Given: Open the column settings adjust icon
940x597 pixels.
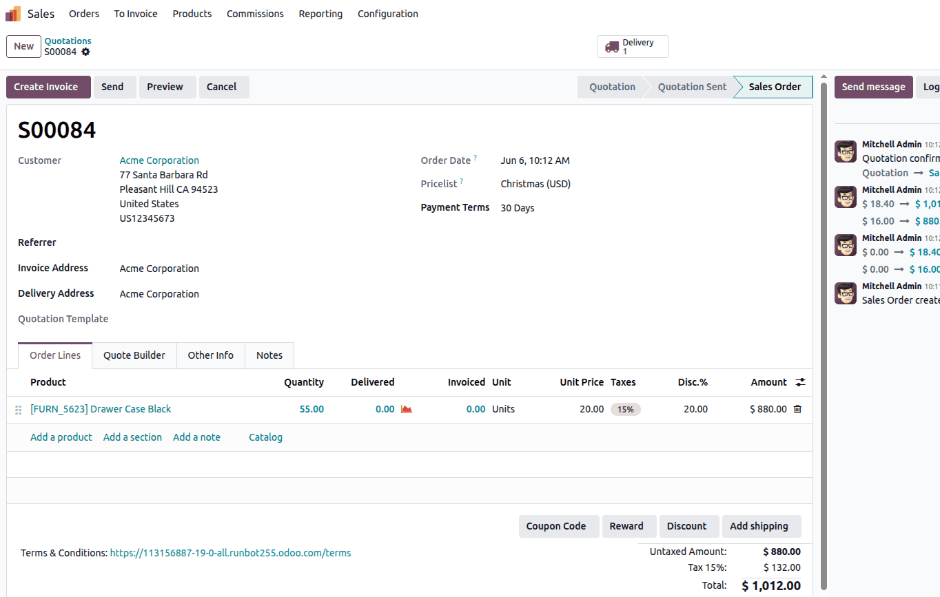Looking at the screenshot, I should [800, 382].
